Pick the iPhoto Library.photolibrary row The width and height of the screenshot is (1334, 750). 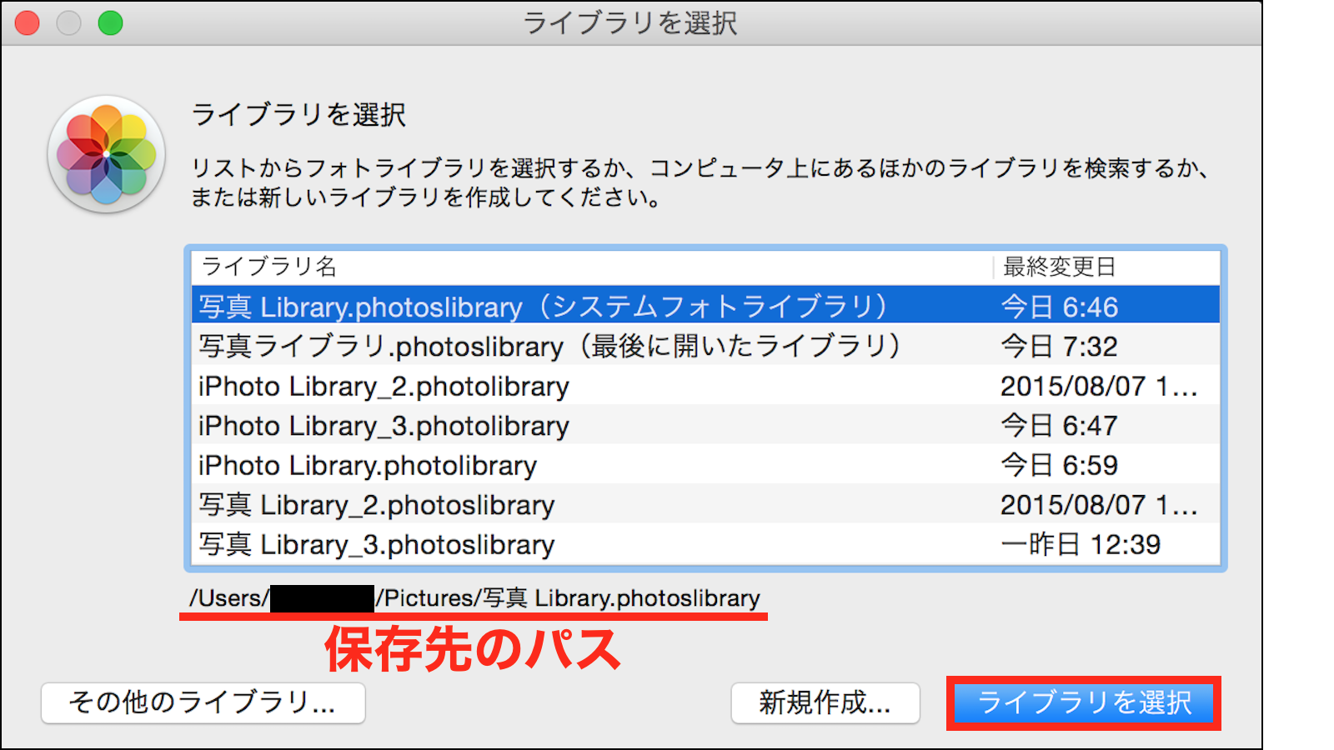[x=705, y=464]
